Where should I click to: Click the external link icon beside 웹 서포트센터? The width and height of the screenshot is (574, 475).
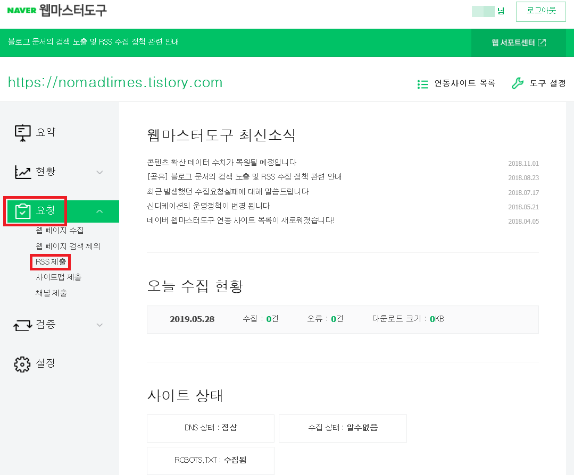[x=542, y=43]
